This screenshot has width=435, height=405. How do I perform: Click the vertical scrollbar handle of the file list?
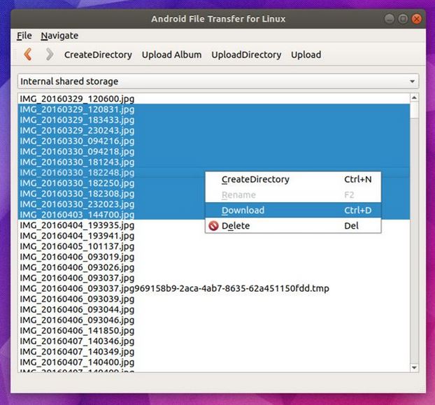(x=414, y=110)
